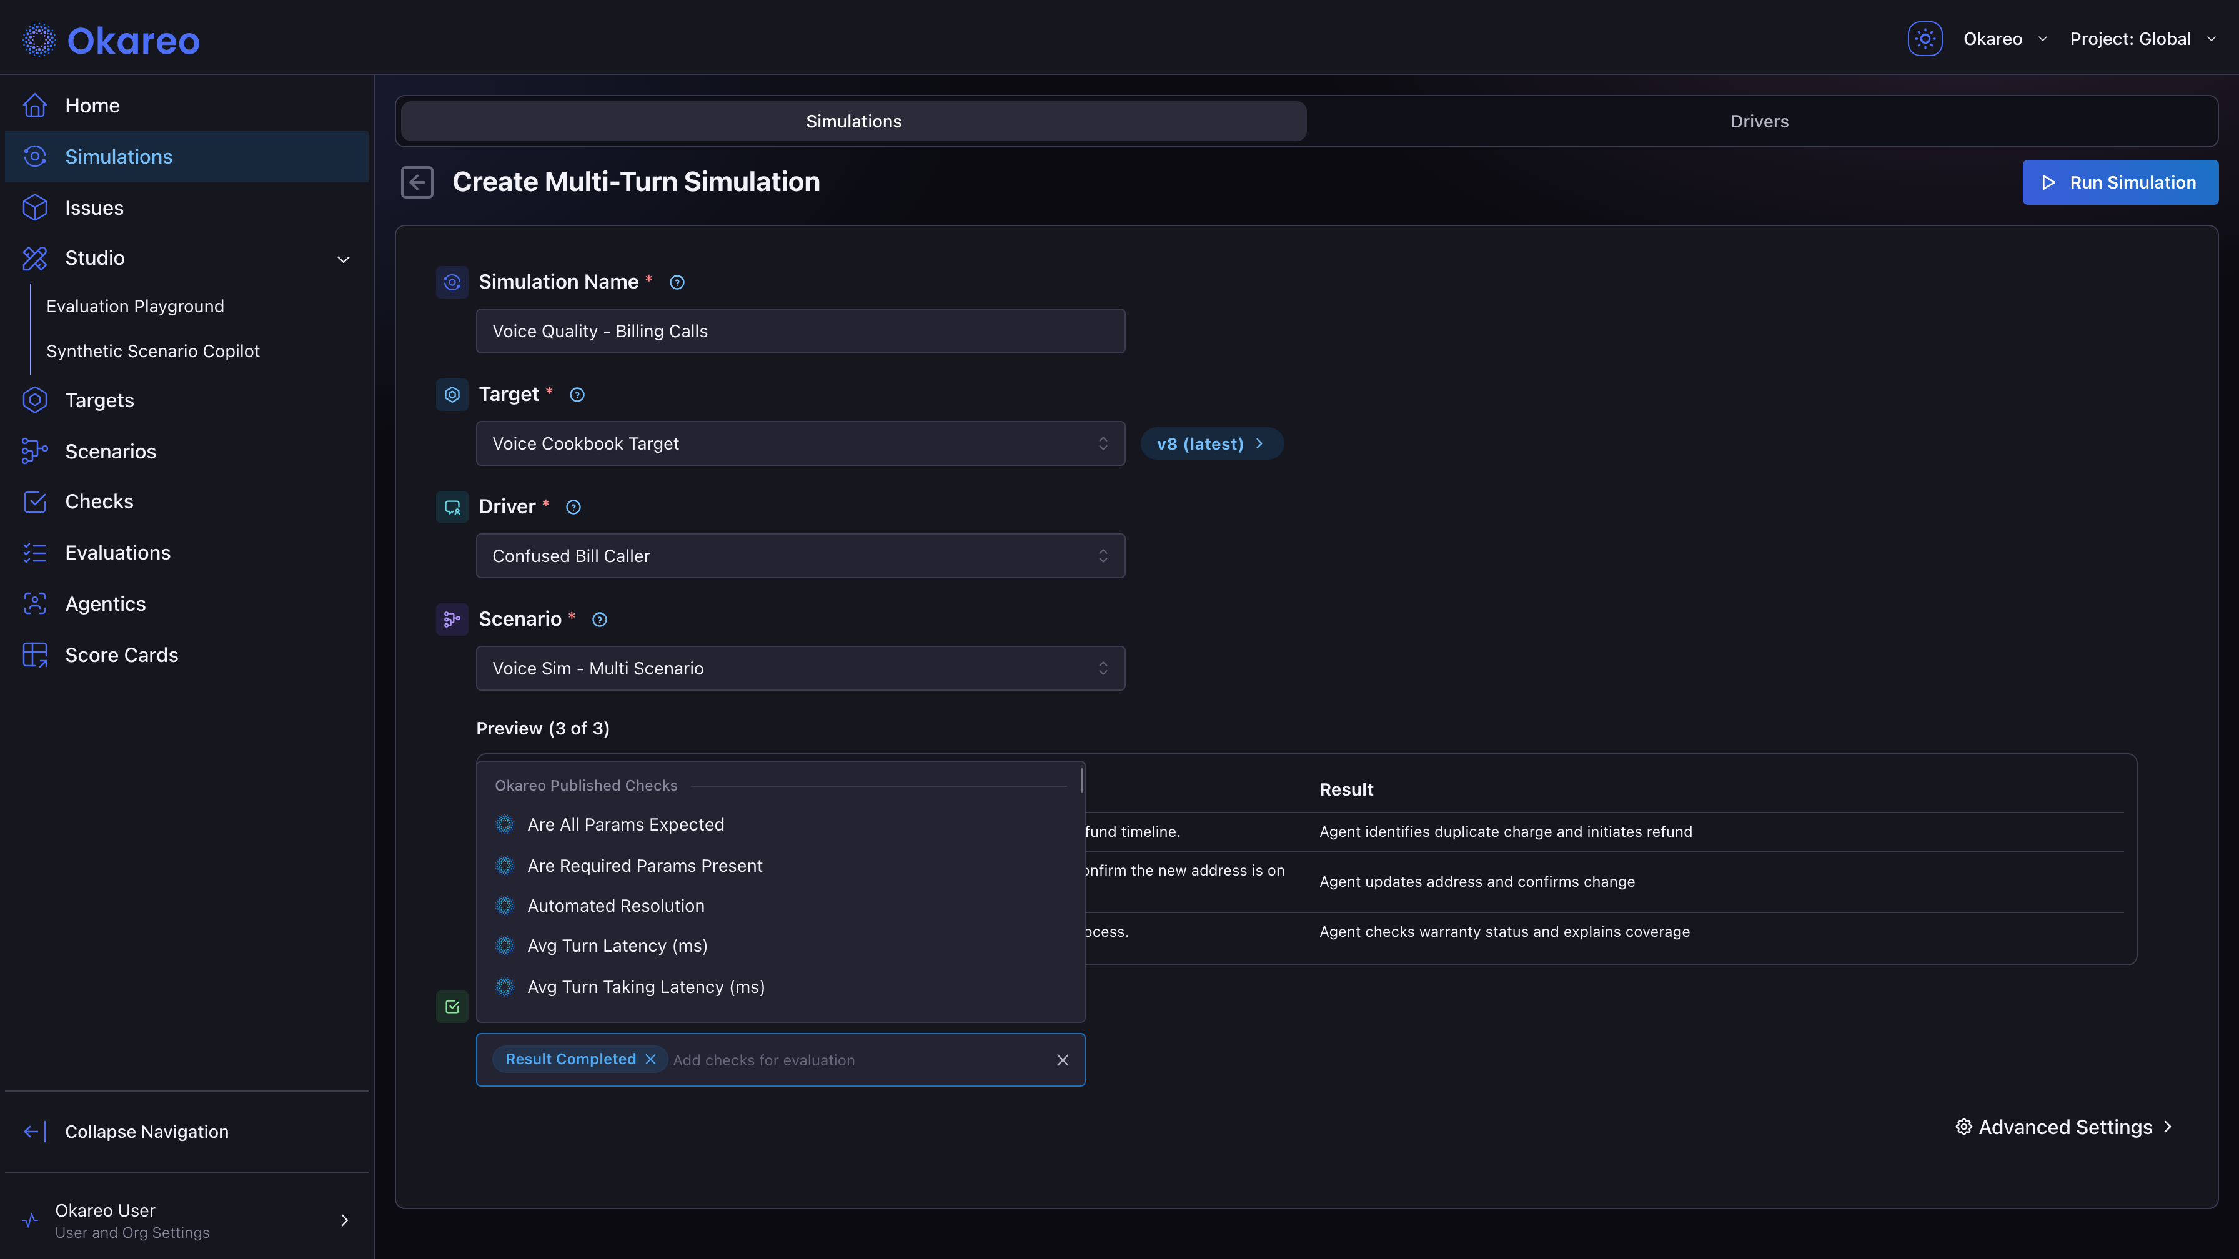Click the Target help icon
The height and width of the screenshot is (1259, 2239).
577,395
